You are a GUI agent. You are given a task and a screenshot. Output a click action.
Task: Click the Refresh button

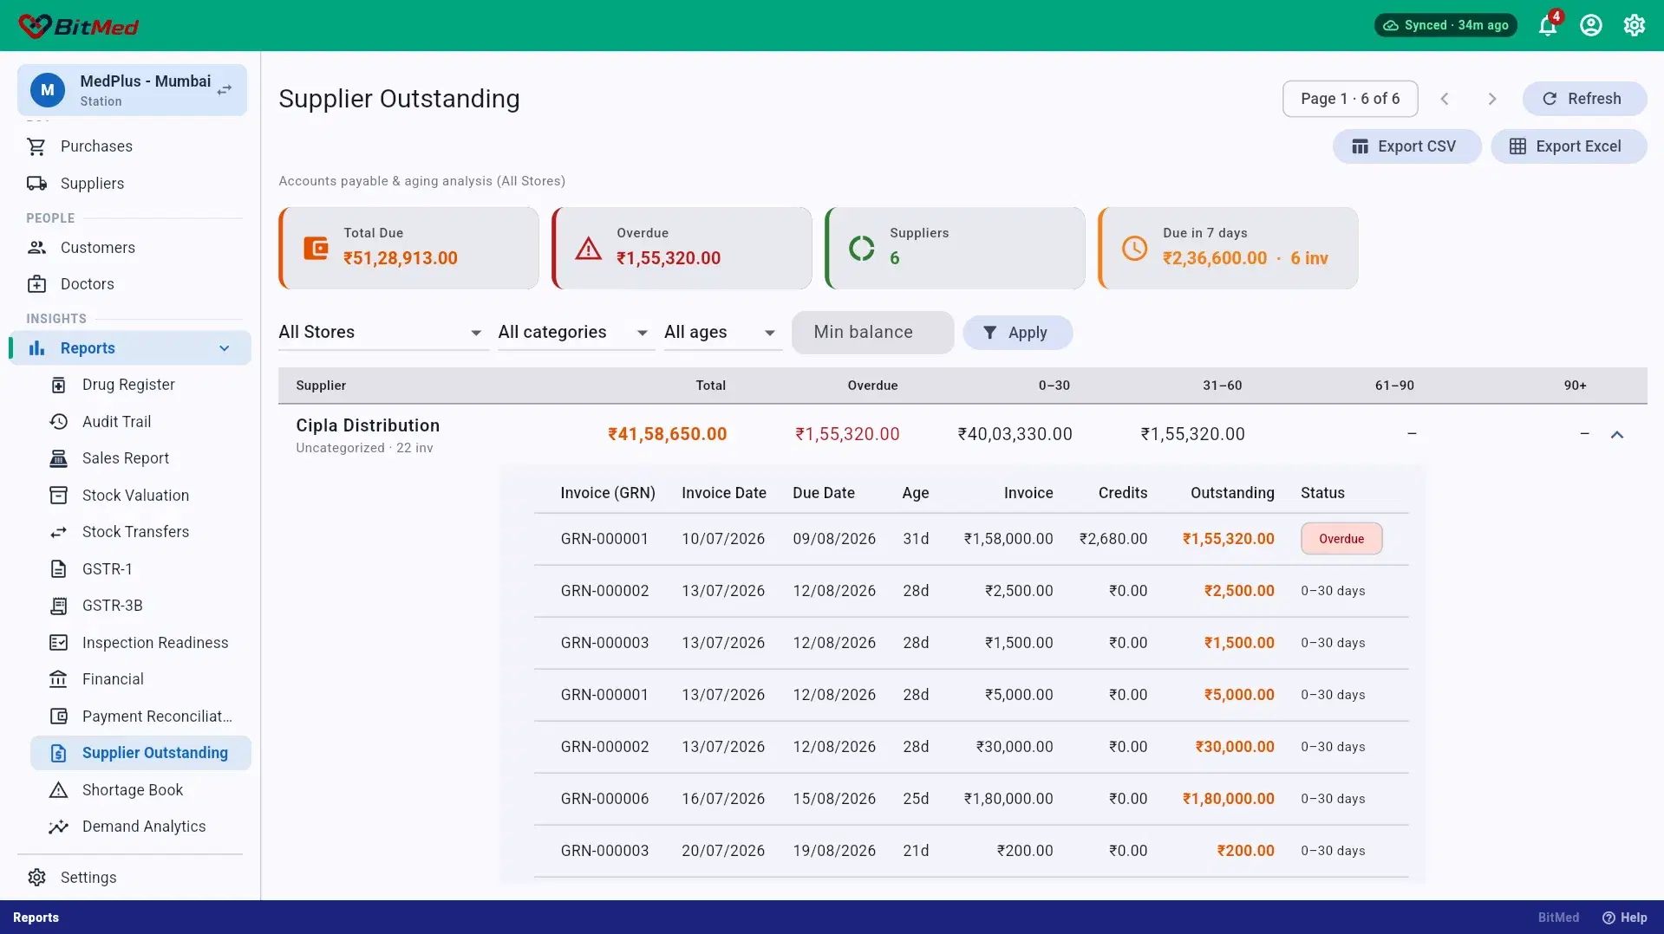1584,99
